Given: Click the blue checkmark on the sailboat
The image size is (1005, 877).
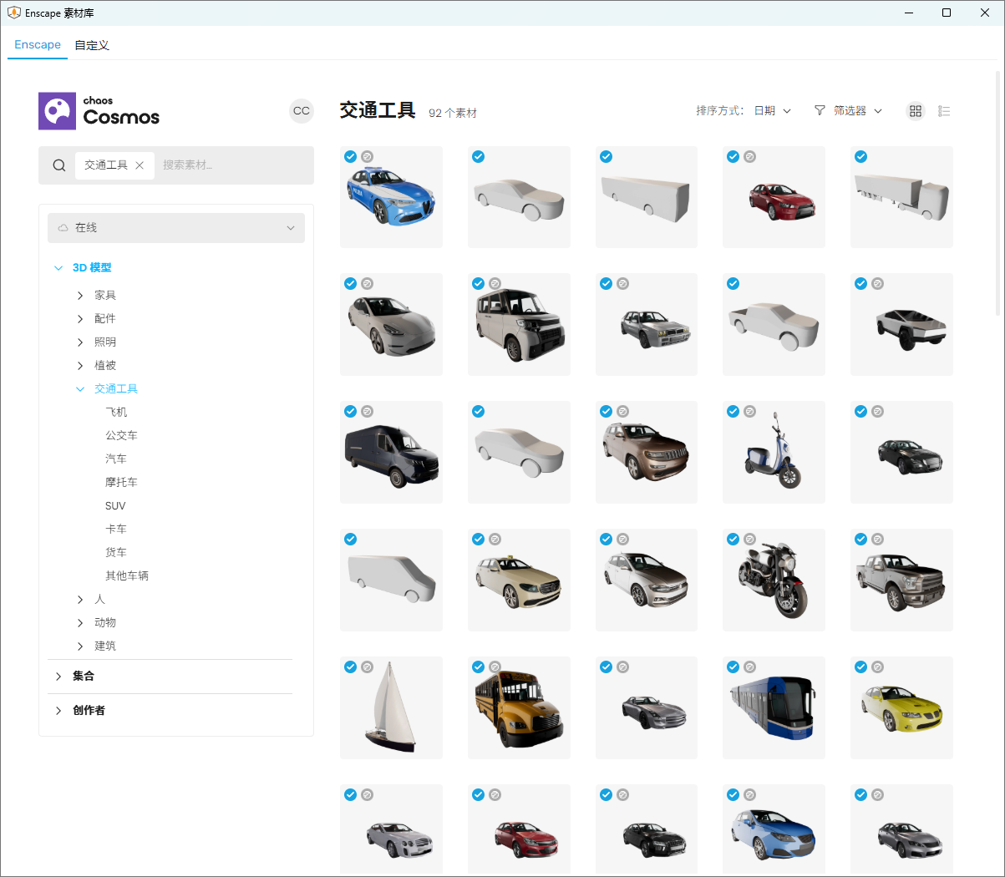Looking at the screenshot, I should [x=351, y=667].
